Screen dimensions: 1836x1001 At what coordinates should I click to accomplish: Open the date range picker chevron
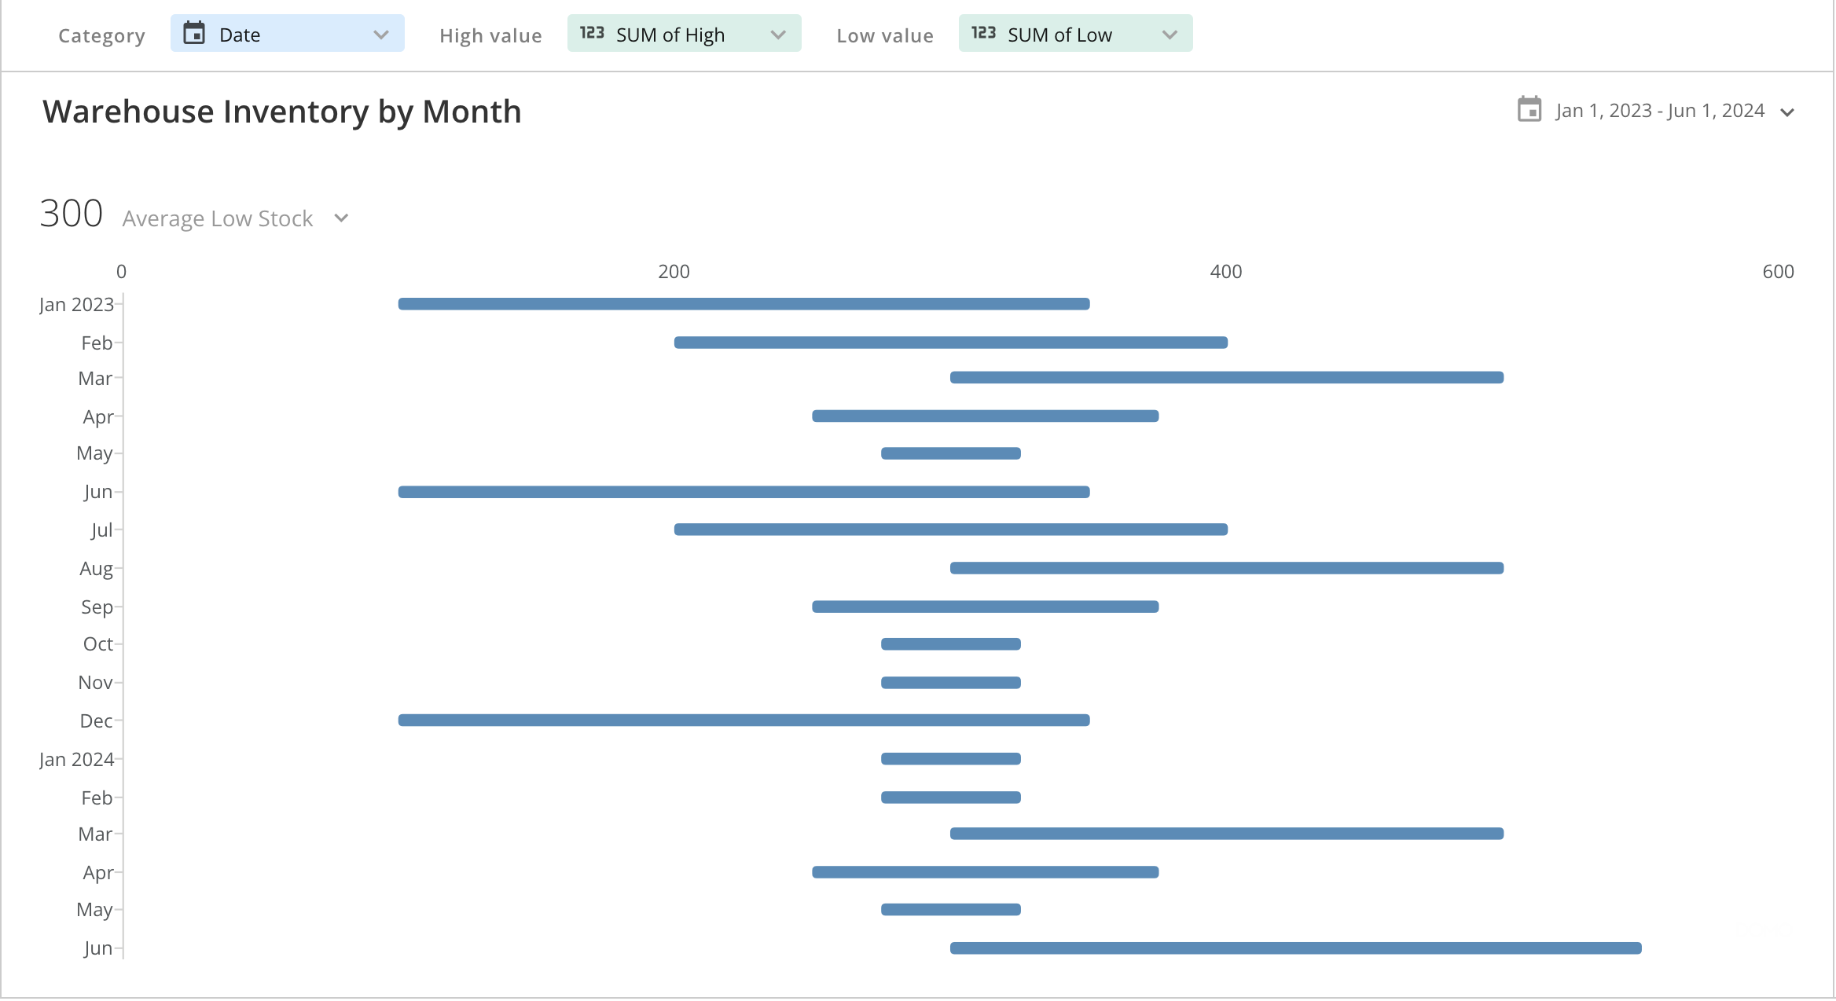point(1787,112)
